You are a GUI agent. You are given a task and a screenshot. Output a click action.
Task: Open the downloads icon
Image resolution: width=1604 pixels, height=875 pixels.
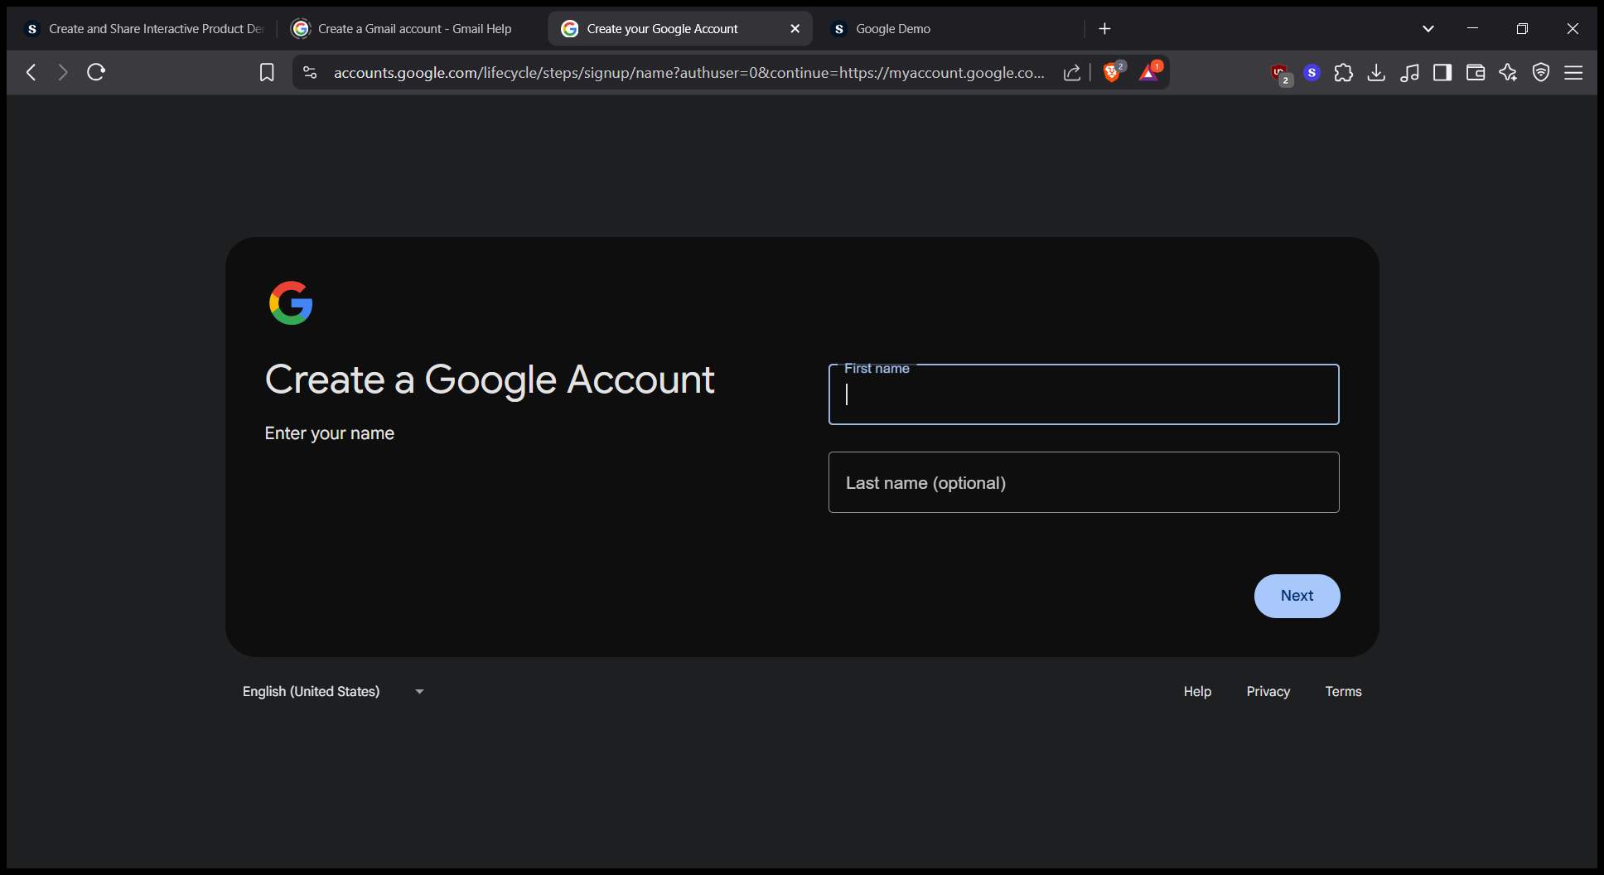[x=1376, y=73]
